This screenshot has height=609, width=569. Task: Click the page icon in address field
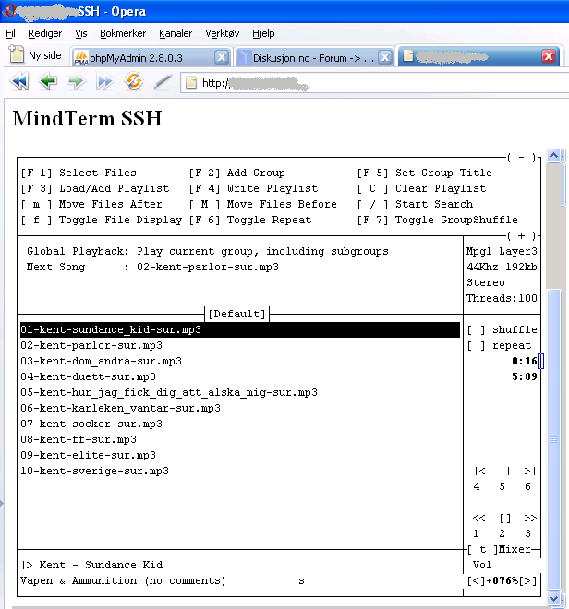[x=191, y=83]
